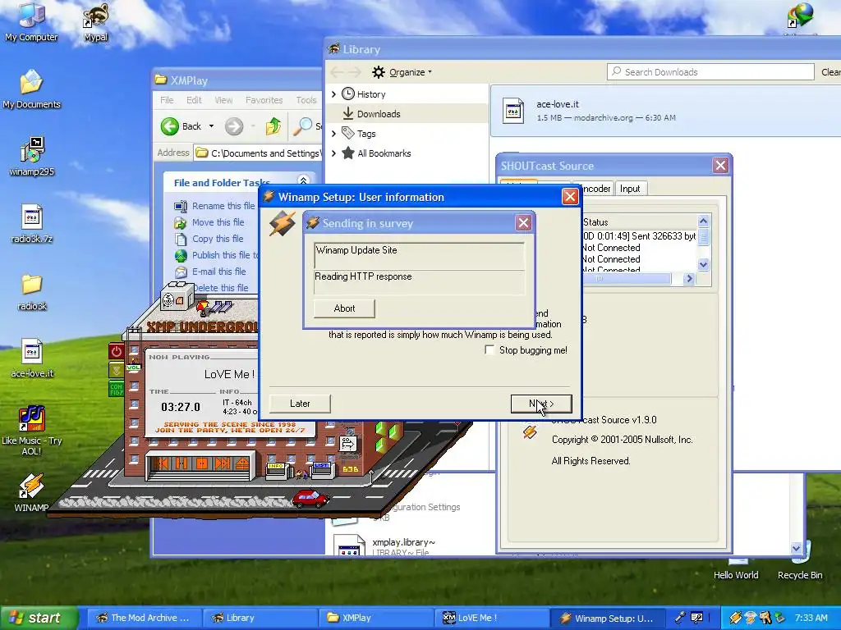
Task: Select the radio3k folder on desktop
Action: [x=31, y=292]
